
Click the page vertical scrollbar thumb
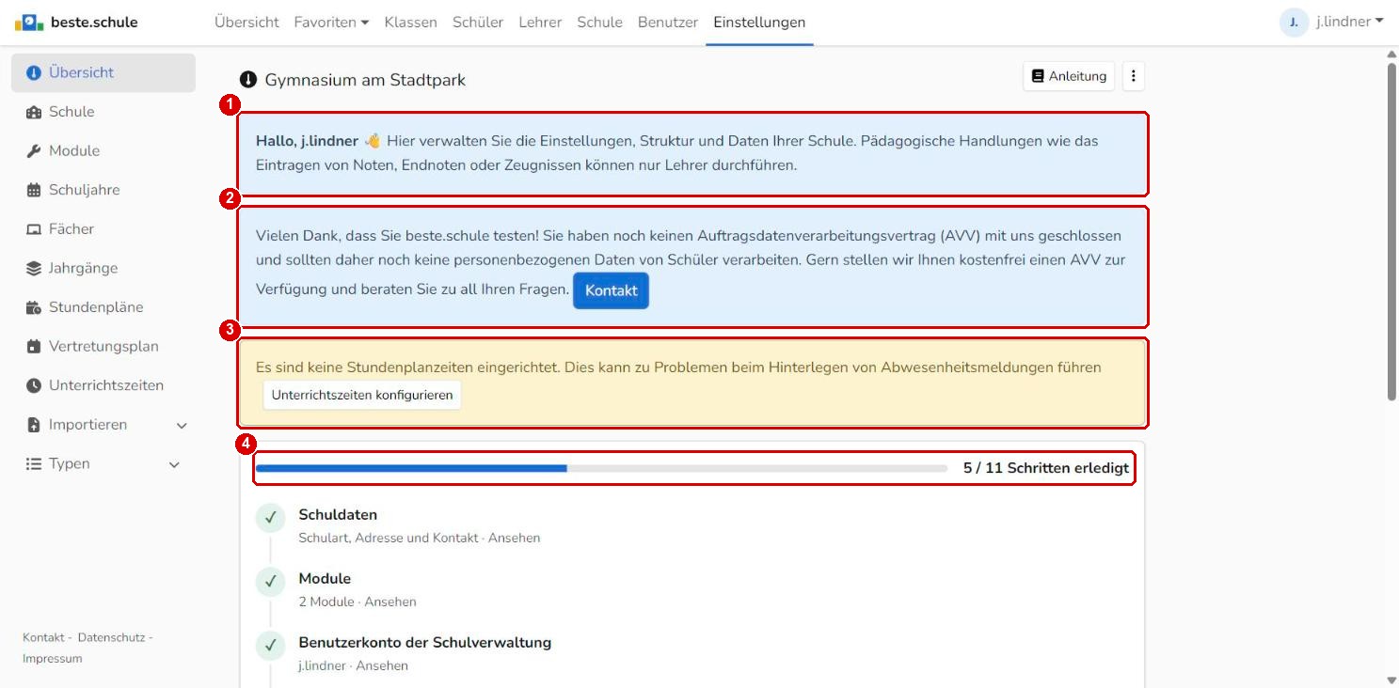coord(1391,230)
